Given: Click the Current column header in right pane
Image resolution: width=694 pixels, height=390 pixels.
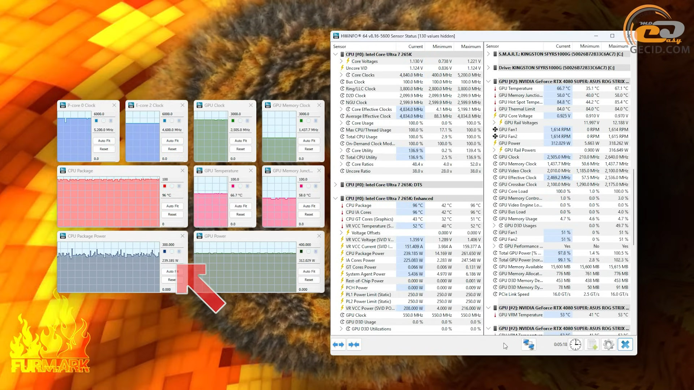Looking at the screenshot, I should pyautogui.click(x=563, y=46).
